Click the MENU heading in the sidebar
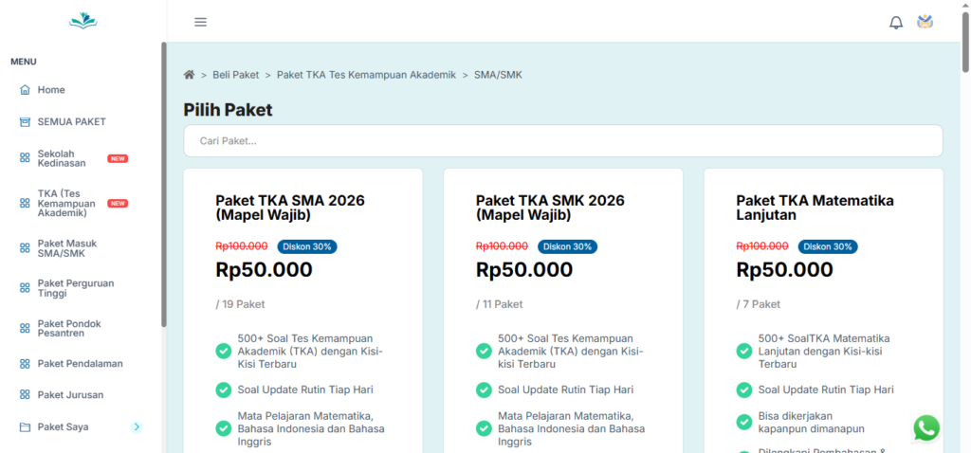The height and width of the screenshot is (453, 971). pos(24,62)
